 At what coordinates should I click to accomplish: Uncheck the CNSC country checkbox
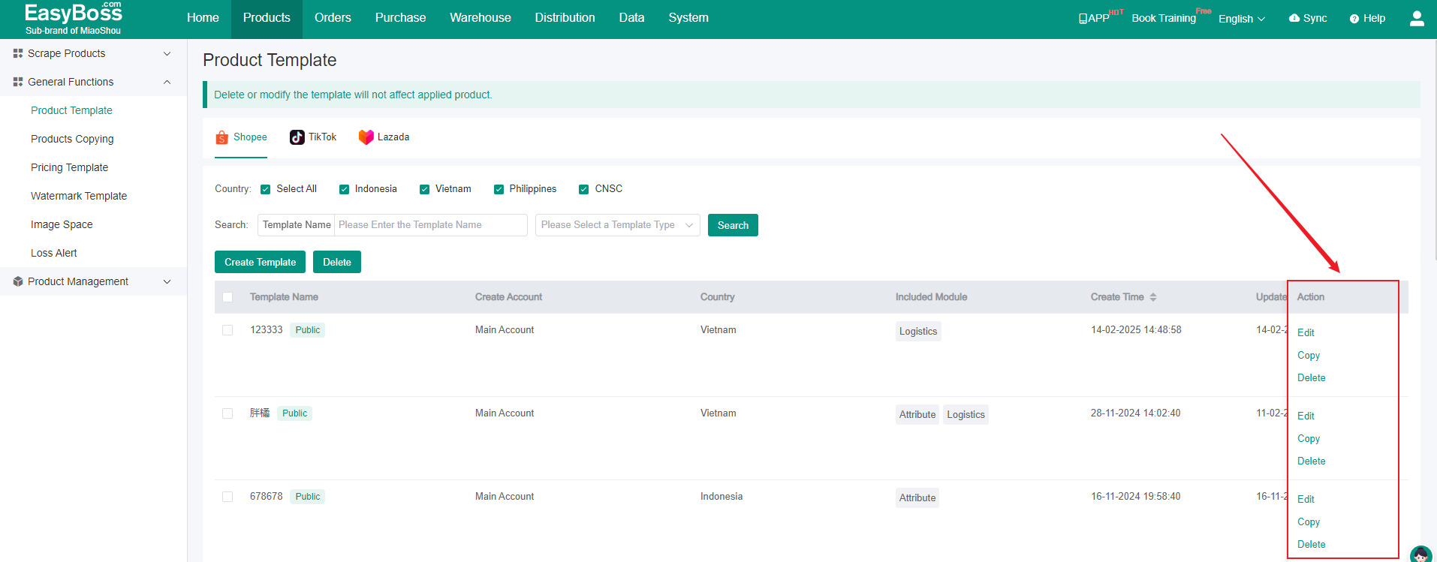(x=583, y=189)
